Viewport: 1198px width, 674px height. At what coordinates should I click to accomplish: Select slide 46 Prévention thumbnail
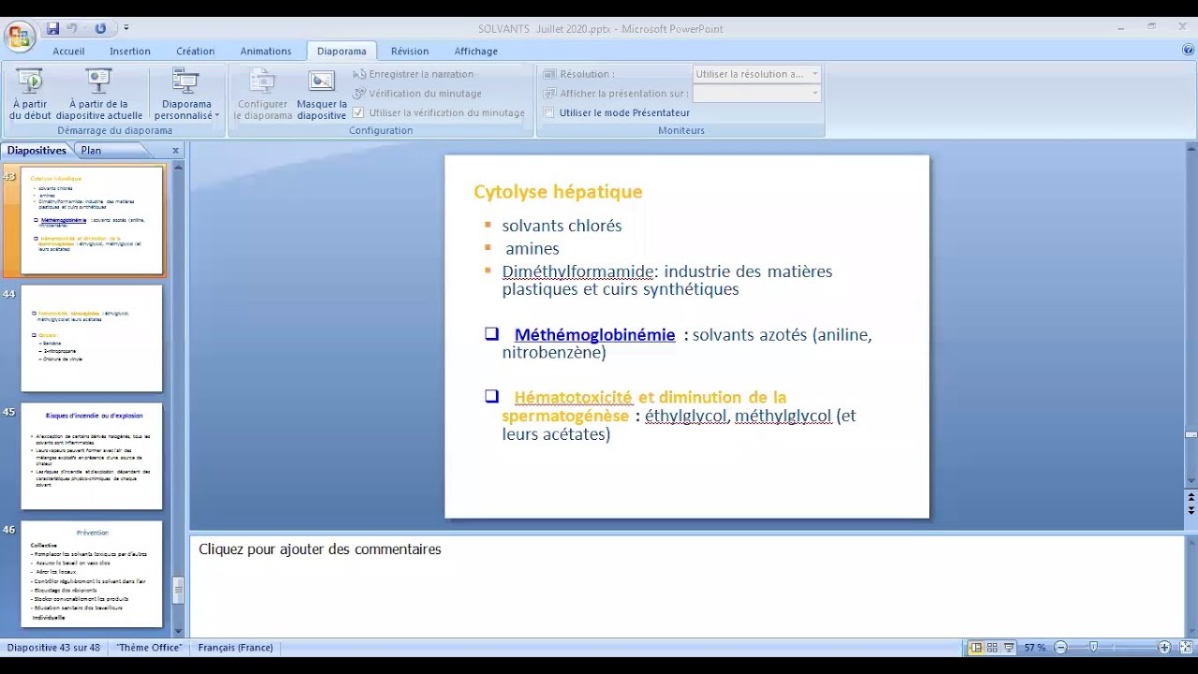[92, 574]
